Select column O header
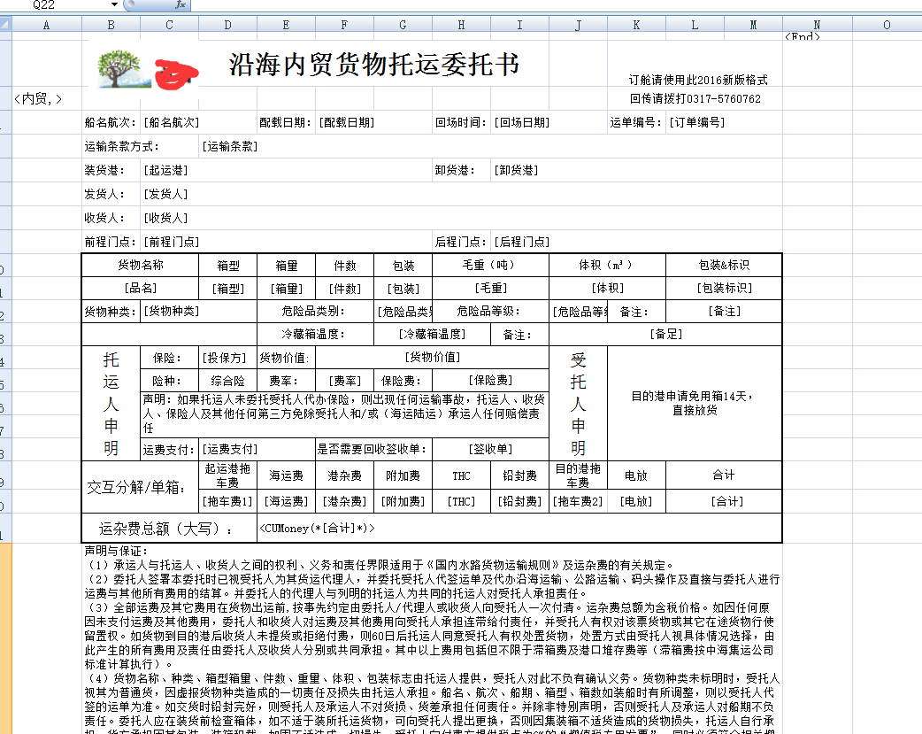Viewport: 922px width, 734px height. pyautogui.click(x=887, y=25)
